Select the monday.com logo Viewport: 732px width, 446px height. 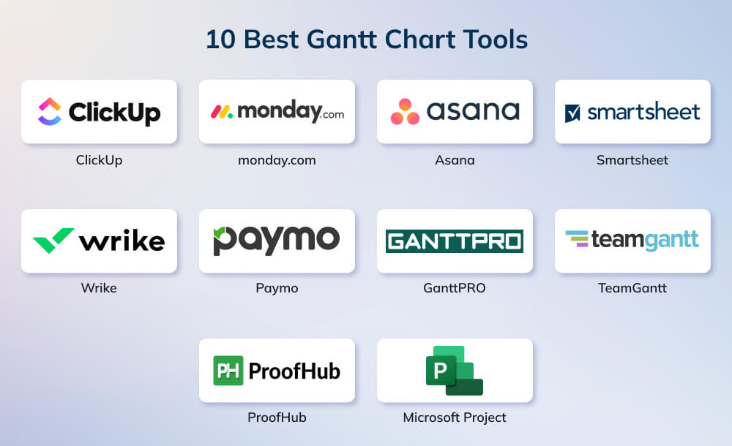coord(277,111)
